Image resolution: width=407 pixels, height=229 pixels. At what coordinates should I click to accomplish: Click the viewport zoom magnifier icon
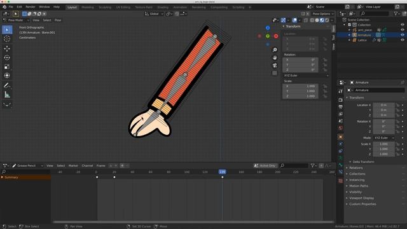(275, 50)
